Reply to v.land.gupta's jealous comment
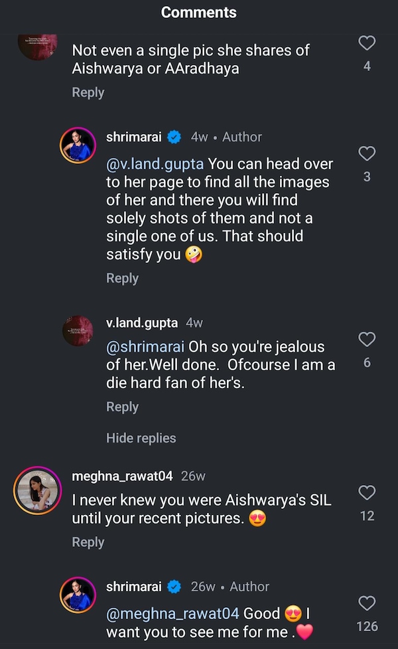The height and width of the screenshot is (649, 398). 123,407
